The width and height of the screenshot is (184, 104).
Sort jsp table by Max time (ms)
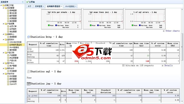(89, 91)
